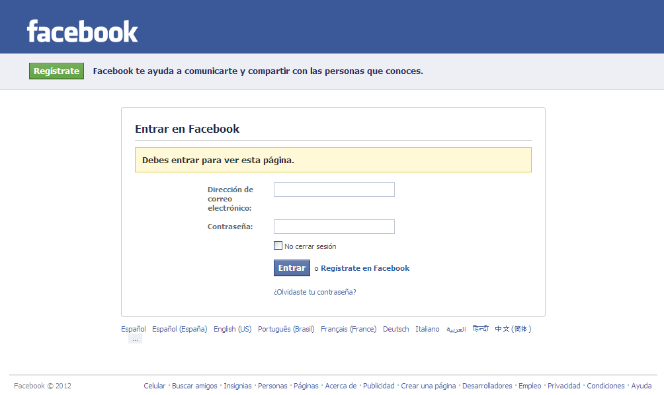Click the green Regístrate button
Viewport: 664px width, 395px height.
[x=56, y=71]
